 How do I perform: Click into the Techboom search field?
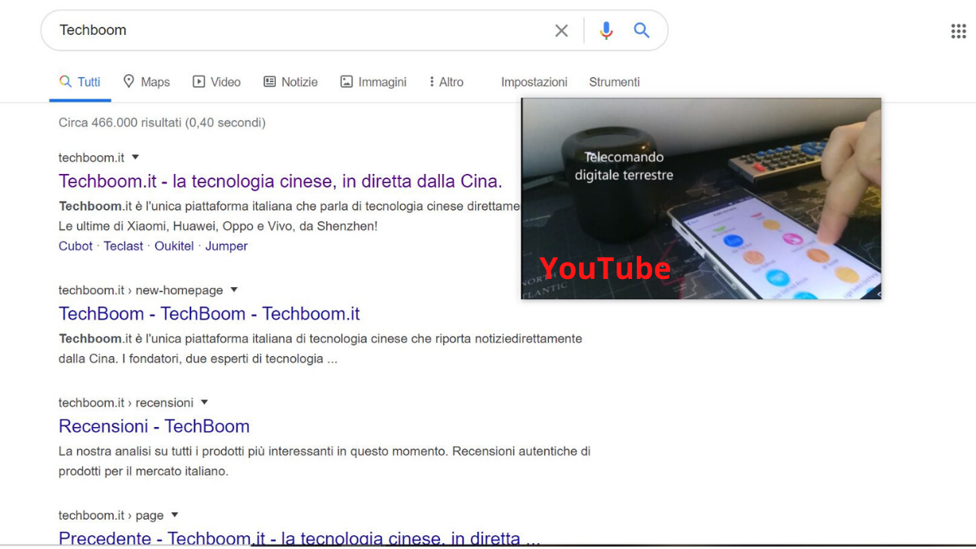(x=301, y=31)
